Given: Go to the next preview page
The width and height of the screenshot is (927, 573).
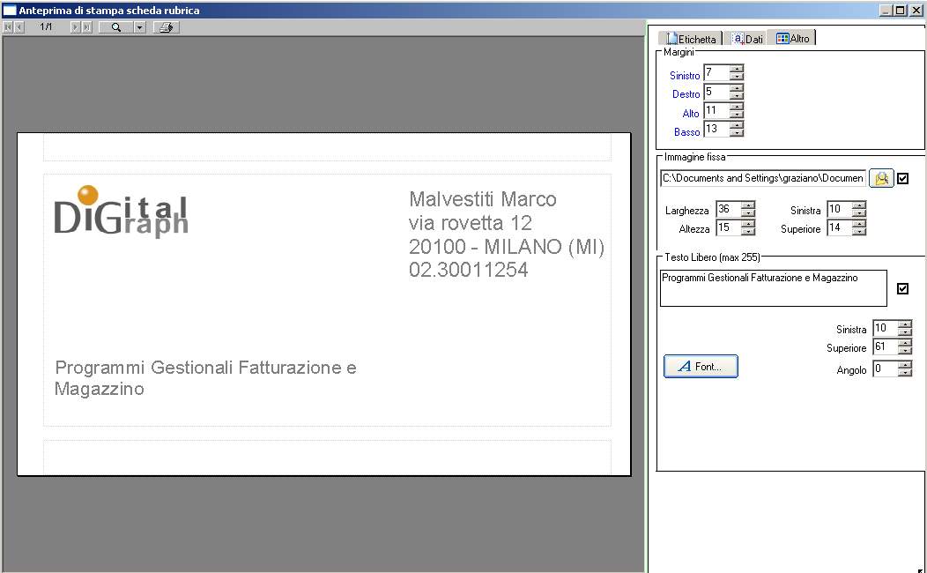Looking at the screenshot, I should (75, 27).
